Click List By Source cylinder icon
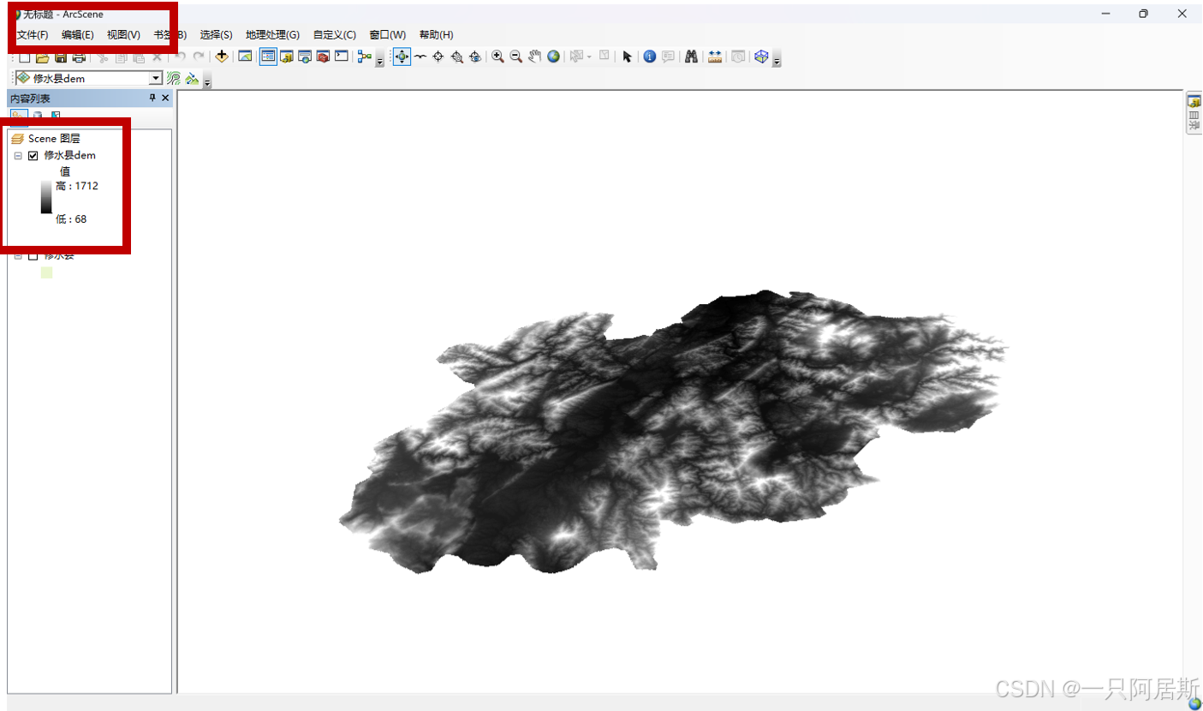Image resolution: width=1203 pixels, height=711 pixels. tap(38, 115)
